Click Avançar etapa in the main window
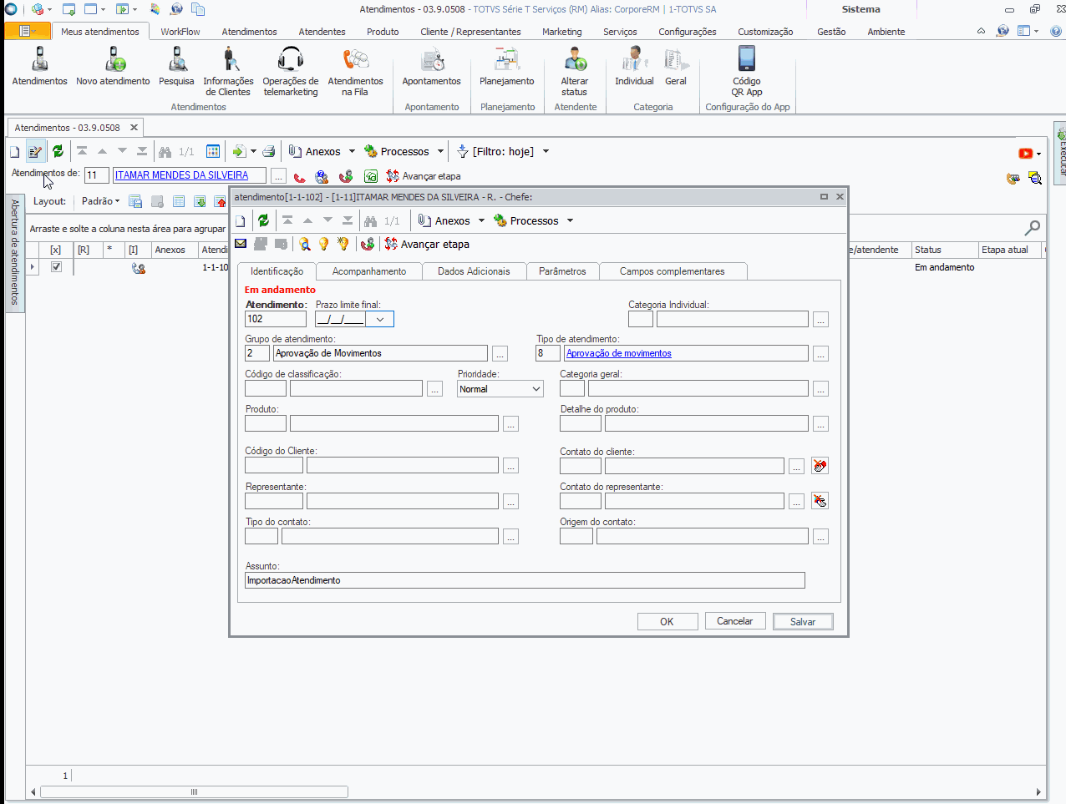The height and width of the screenshot is (804, 1066). [x=423, y=176]
